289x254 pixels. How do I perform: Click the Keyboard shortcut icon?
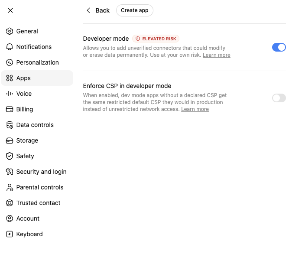click(10, 234)
